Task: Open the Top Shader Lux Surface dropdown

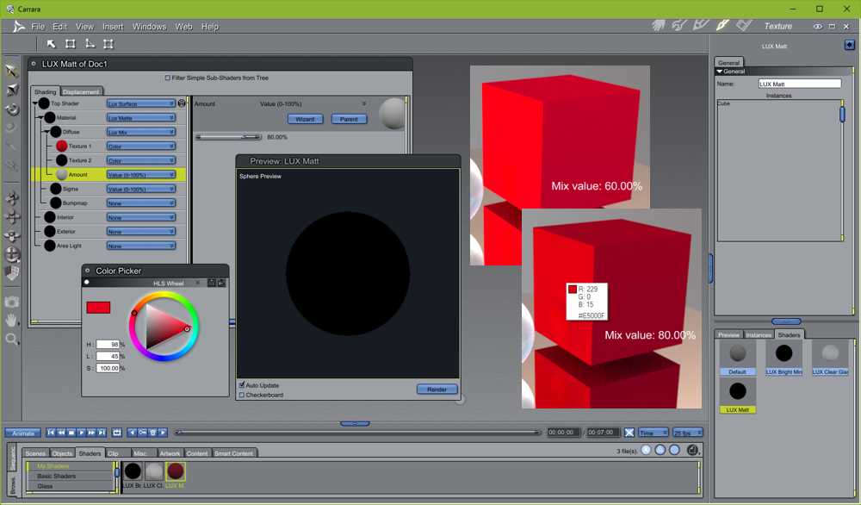Action: tap(141, 103)
